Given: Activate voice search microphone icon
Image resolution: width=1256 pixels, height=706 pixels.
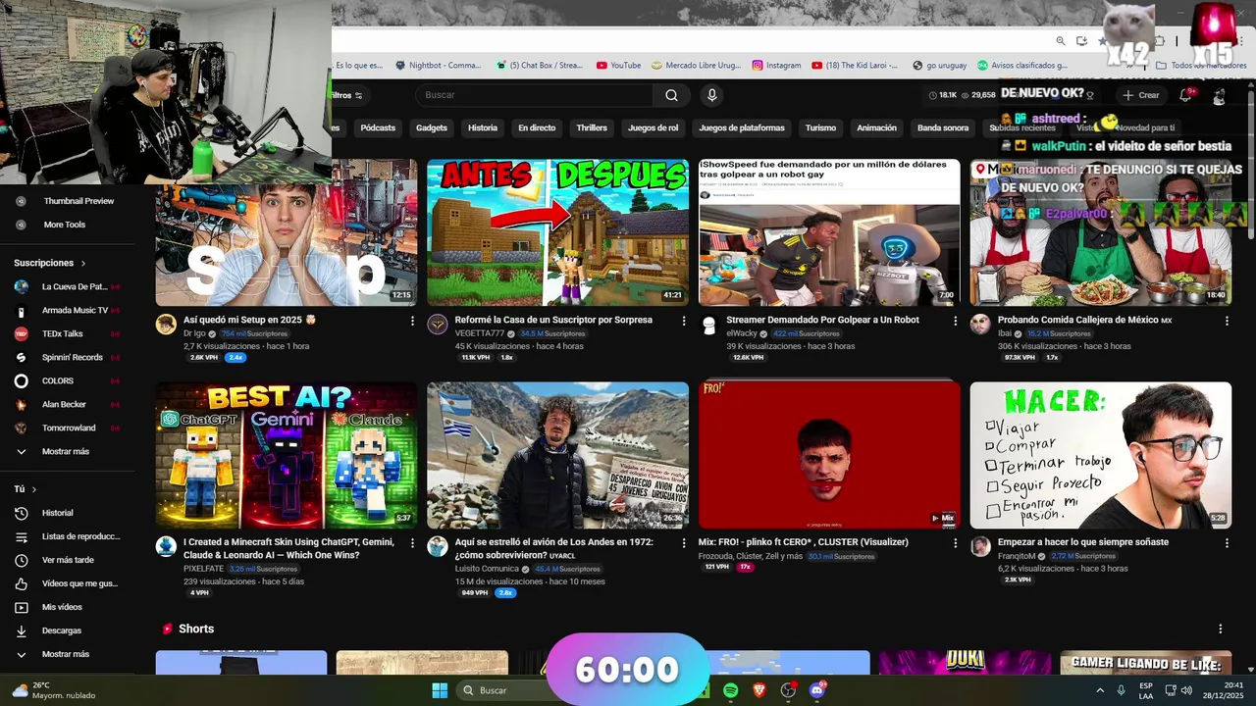Looking at the screenshot, I should 712,95.
